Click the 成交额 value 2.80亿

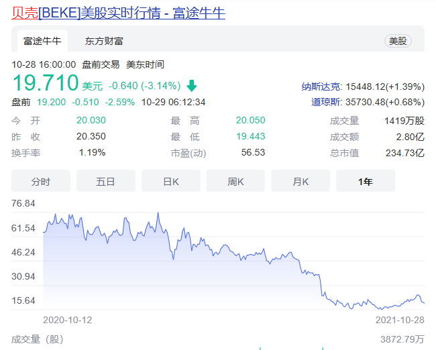coord(410,137)
